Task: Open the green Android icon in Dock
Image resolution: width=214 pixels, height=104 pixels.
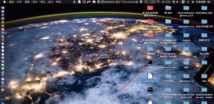Action: pos(3,22)
